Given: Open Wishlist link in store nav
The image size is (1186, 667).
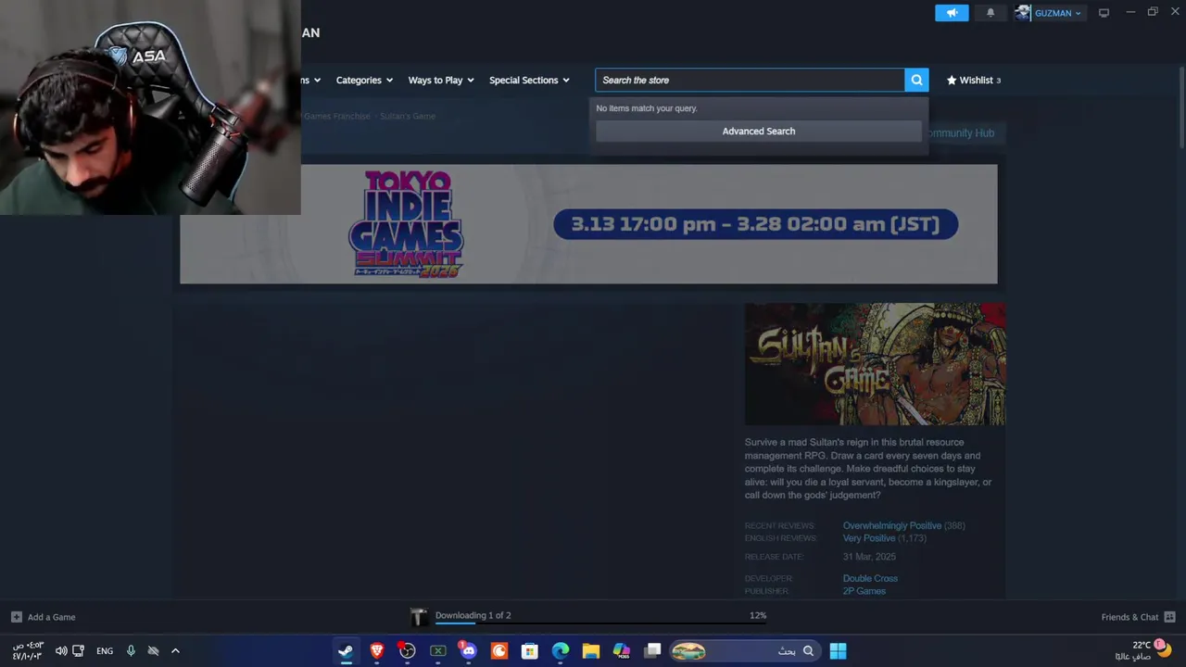Looking at the screenshot, I should click(976, 80).
